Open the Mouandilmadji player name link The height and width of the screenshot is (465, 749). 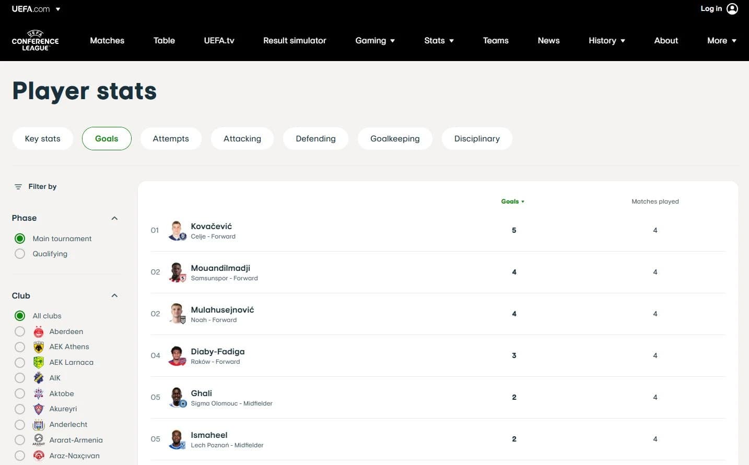(x=220, y=268)
